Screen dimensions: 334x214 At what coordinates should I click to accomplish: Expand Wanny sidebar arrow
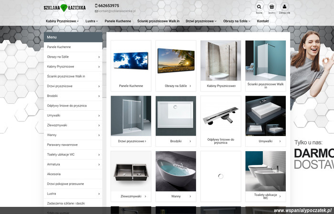coord(99,135)
